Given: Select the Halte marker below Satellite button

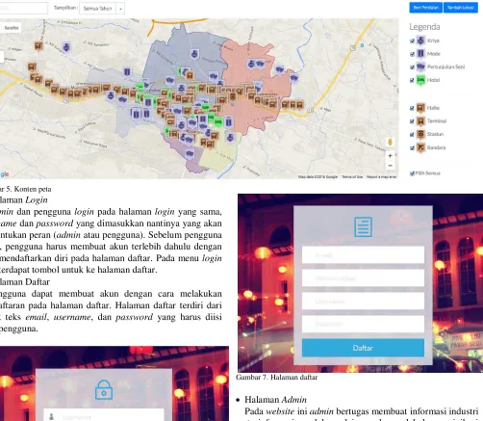Looking at the screenshot, I should (38, 46).
